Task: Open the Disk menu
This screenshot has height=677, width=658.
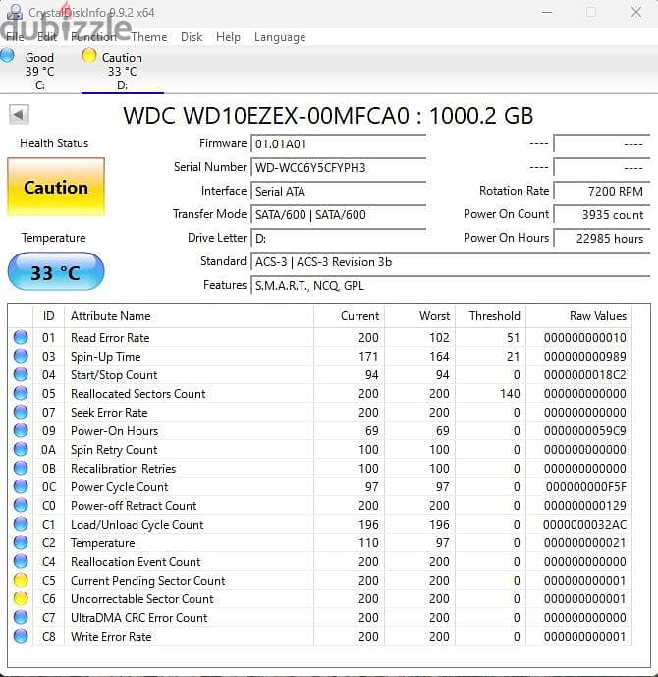Action: tap(192, 37)
